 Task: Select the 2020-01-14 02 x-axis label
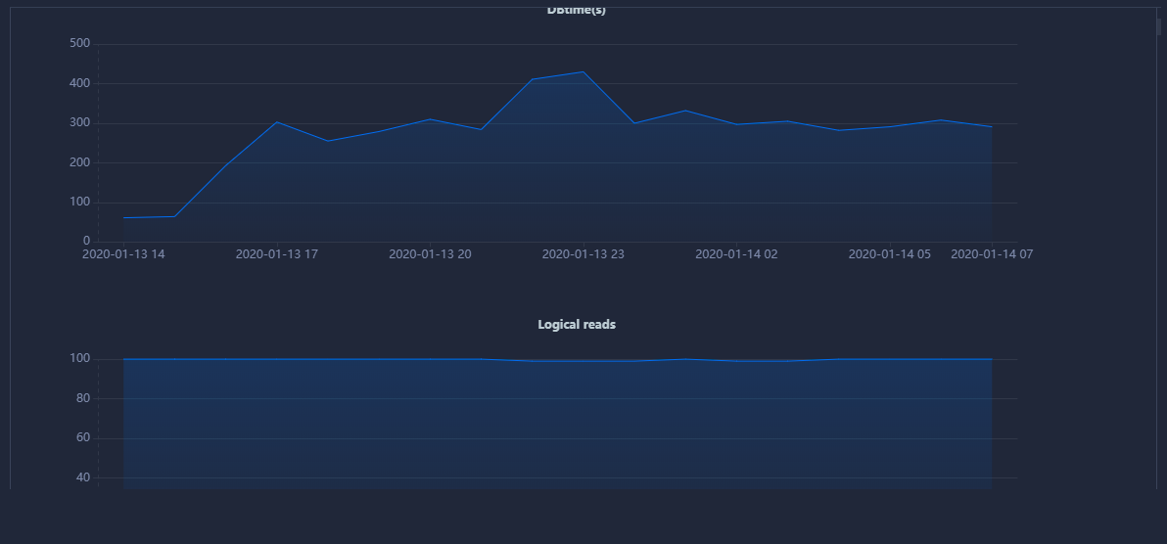point(736,254)
